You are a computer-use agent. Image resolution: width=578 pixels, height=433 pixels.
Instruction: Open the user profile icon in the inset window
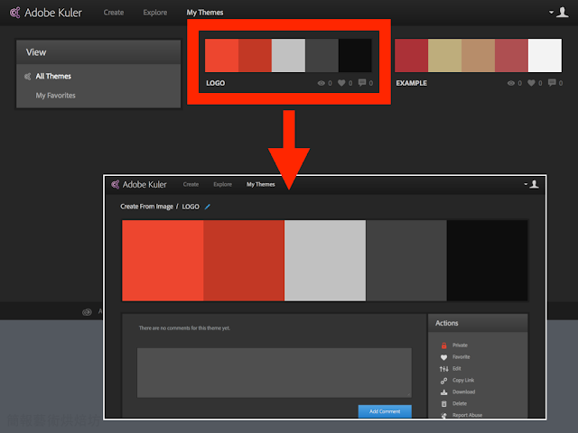(x=534, y=184)
